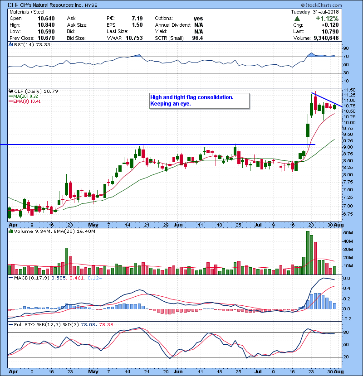The height and width of the screenshot is (376, 363).
Task: Click the +1.12% percent change value
Action: tap(327, 19)
